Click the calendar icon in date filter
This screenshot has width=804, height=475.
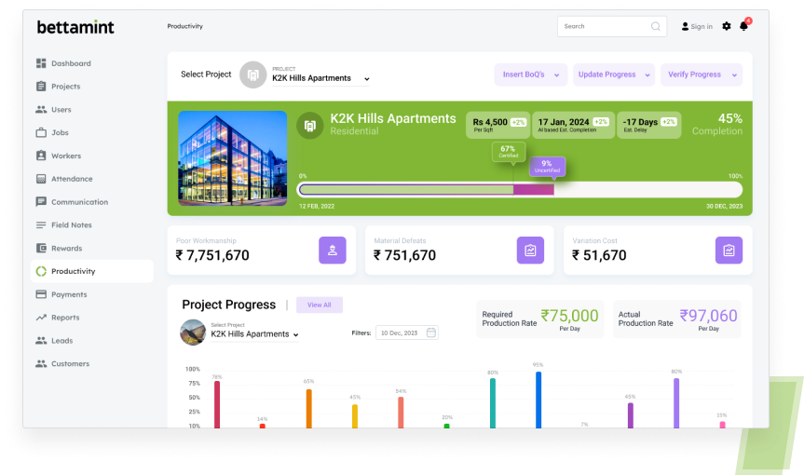click(431, 332)
